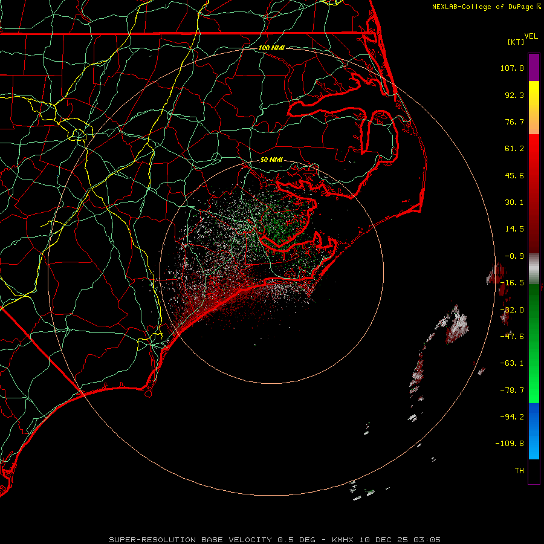Select the -94.2 velocity scale value

[512, 416]
